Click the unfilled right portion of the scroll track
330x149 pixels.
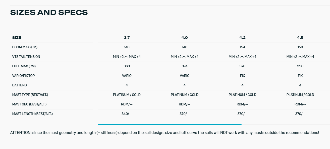click(285, 124)
